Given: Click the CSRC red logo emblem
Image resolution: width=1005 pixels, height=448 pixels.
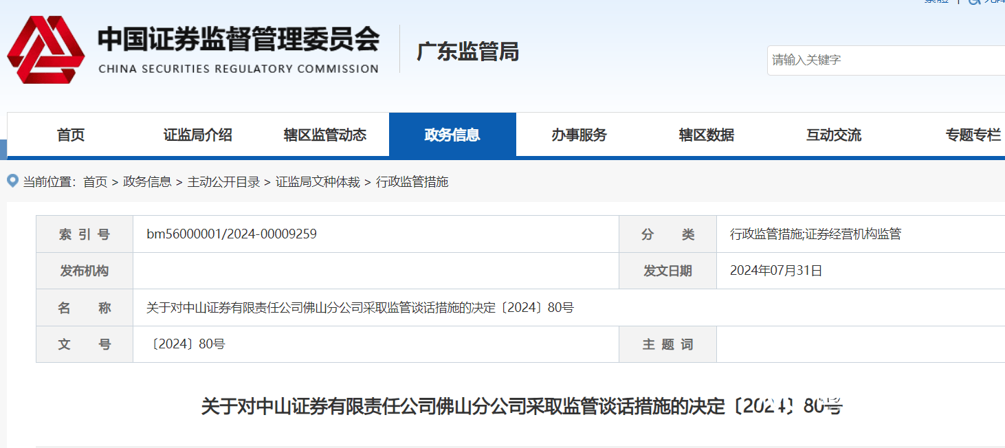Looking at the screenshot, I should point(46,50).
